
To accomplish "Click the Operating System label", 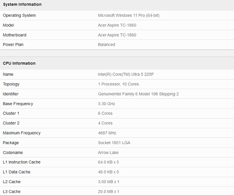I will [x=19, y=15].
